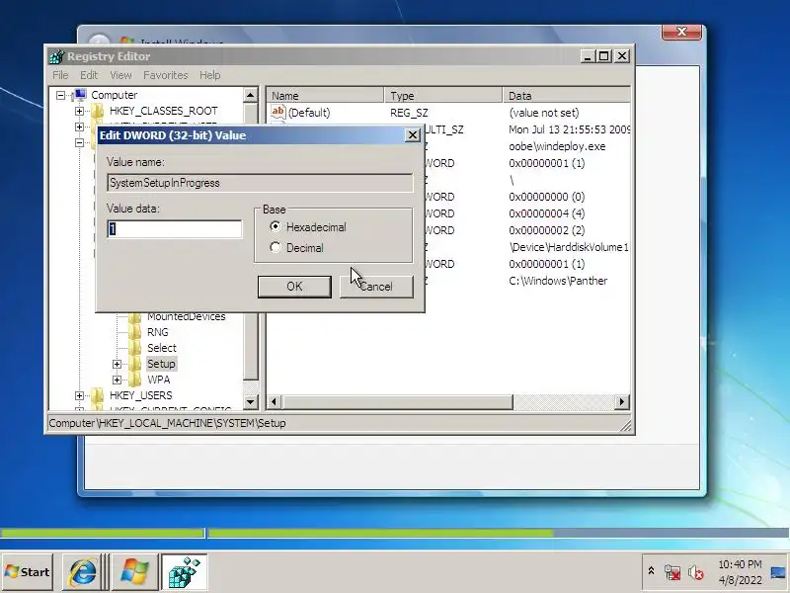790x593 pixels.
Task: Click the Computer root icon in tree
Action: pyautogui.click(x=80, y=94)
